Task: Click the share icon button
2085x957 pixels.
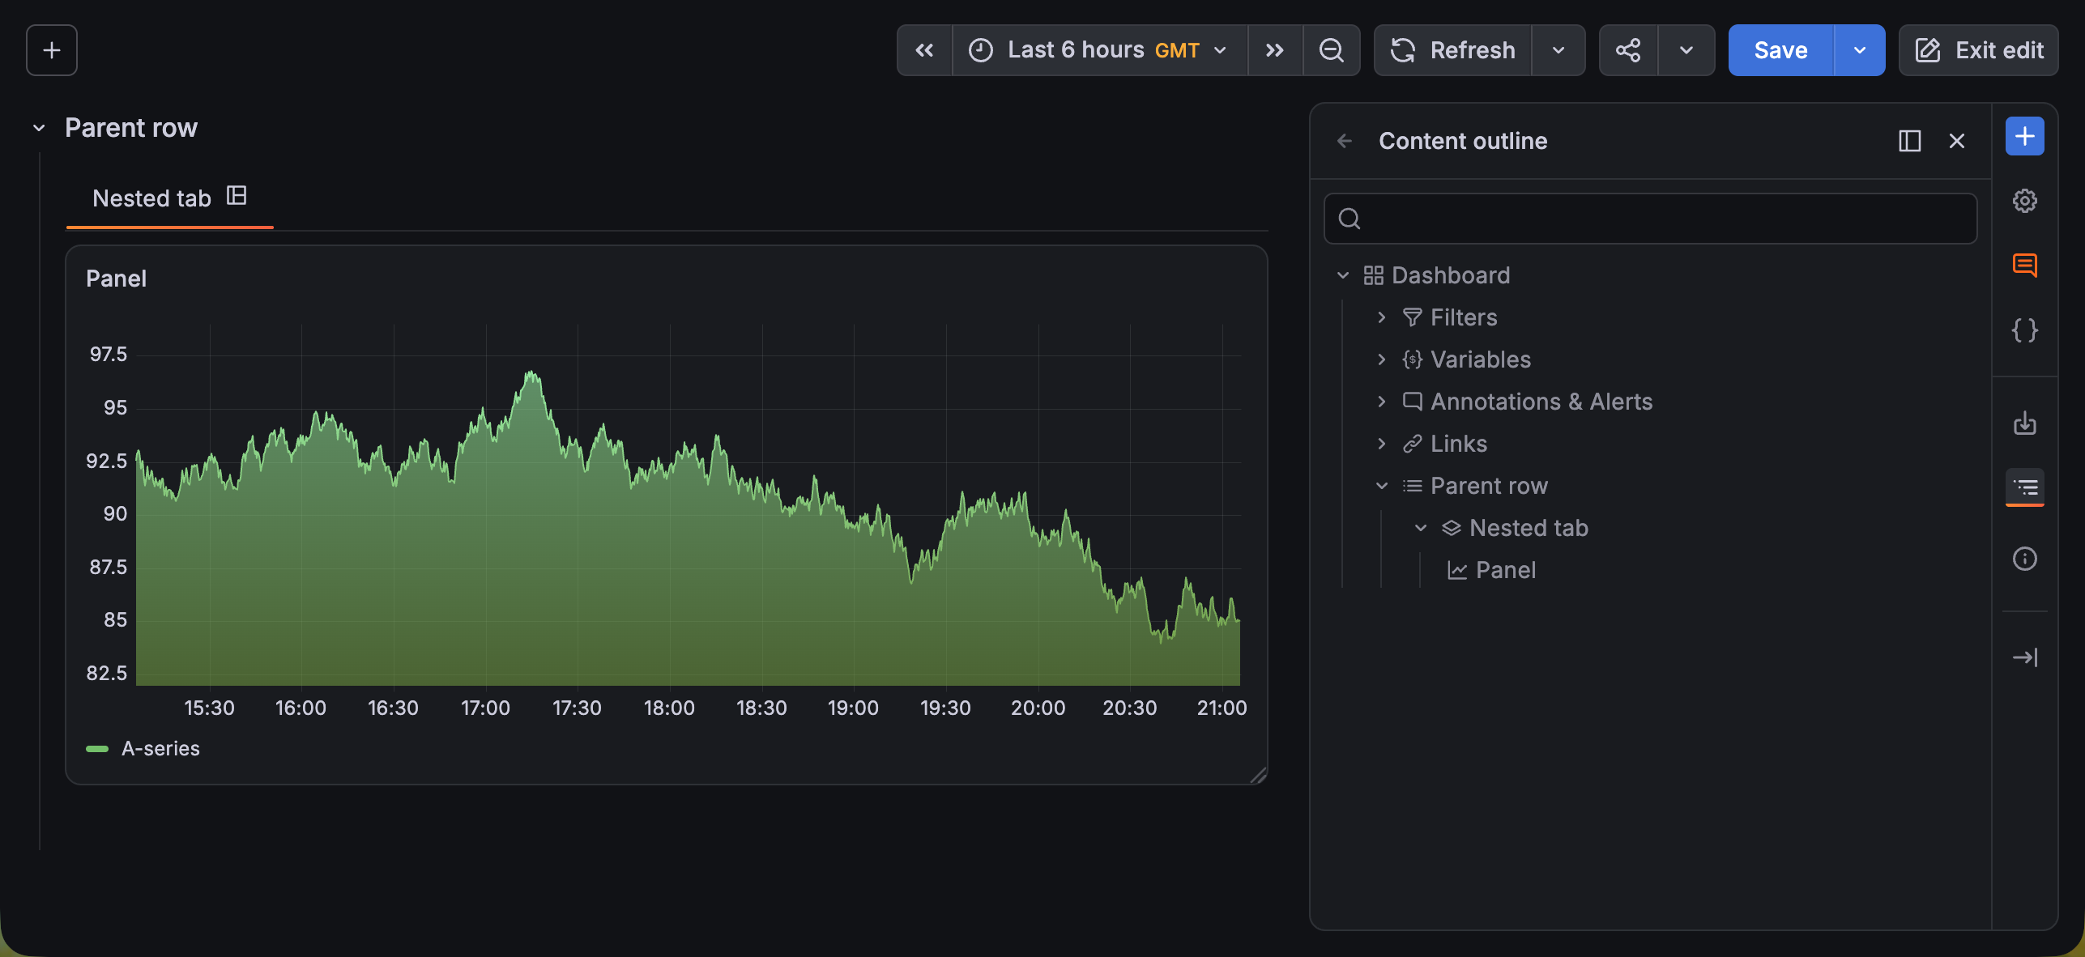Action: coord(1628,50)
